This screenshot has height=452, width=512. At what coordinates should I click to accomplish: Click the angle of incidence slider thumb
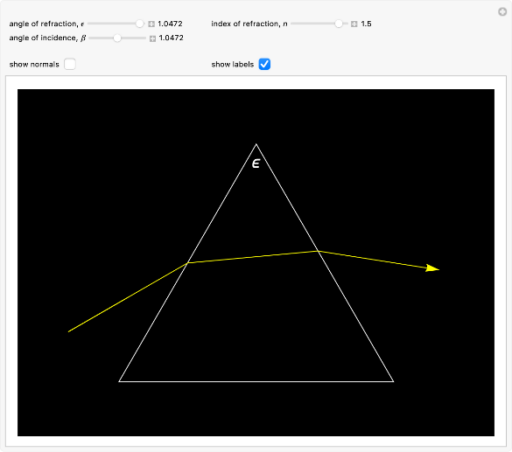(x=117, y=38)
